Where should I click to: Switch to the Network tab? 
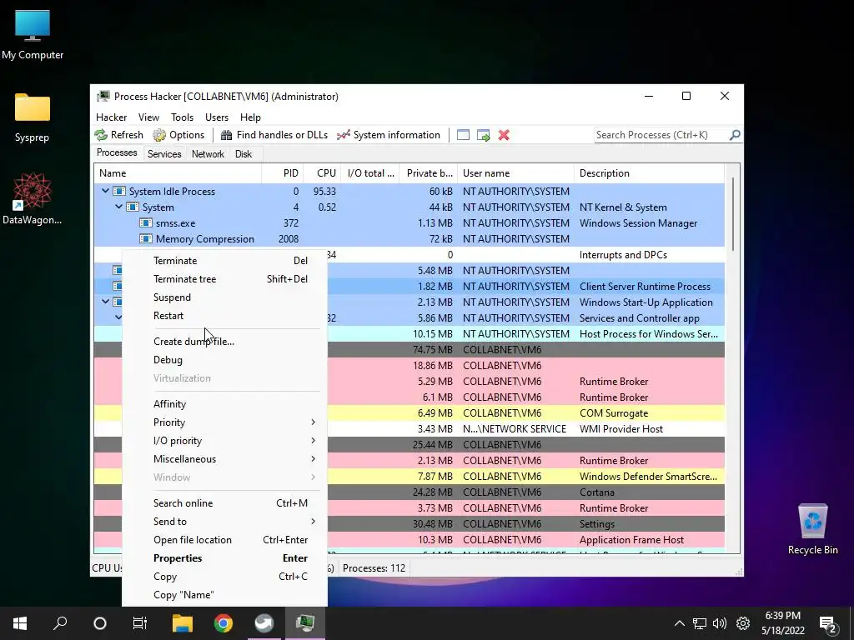pos(208,154)
